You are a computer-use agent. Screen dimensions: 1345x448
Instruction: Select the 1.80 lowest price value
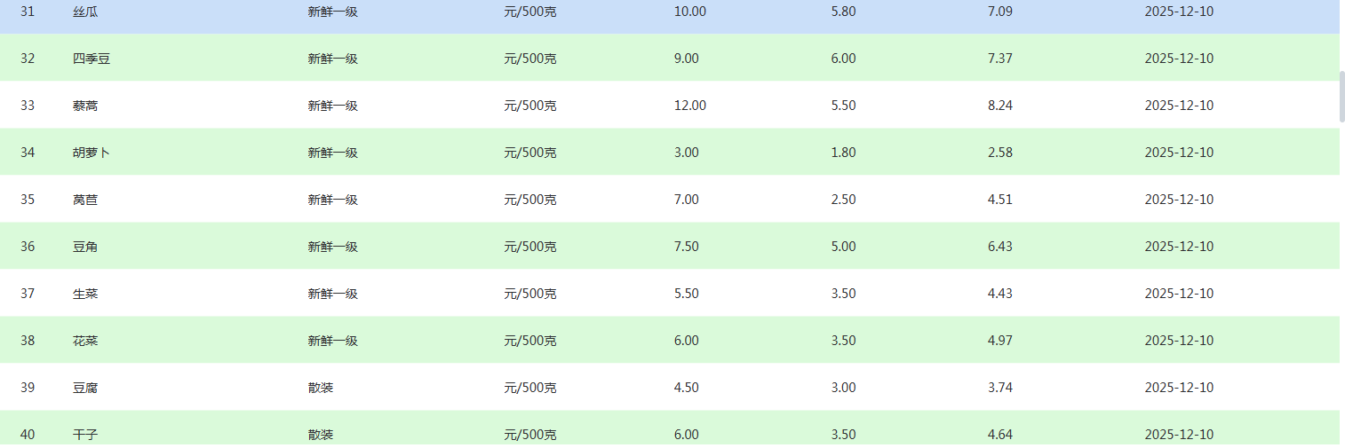[843, 153]
